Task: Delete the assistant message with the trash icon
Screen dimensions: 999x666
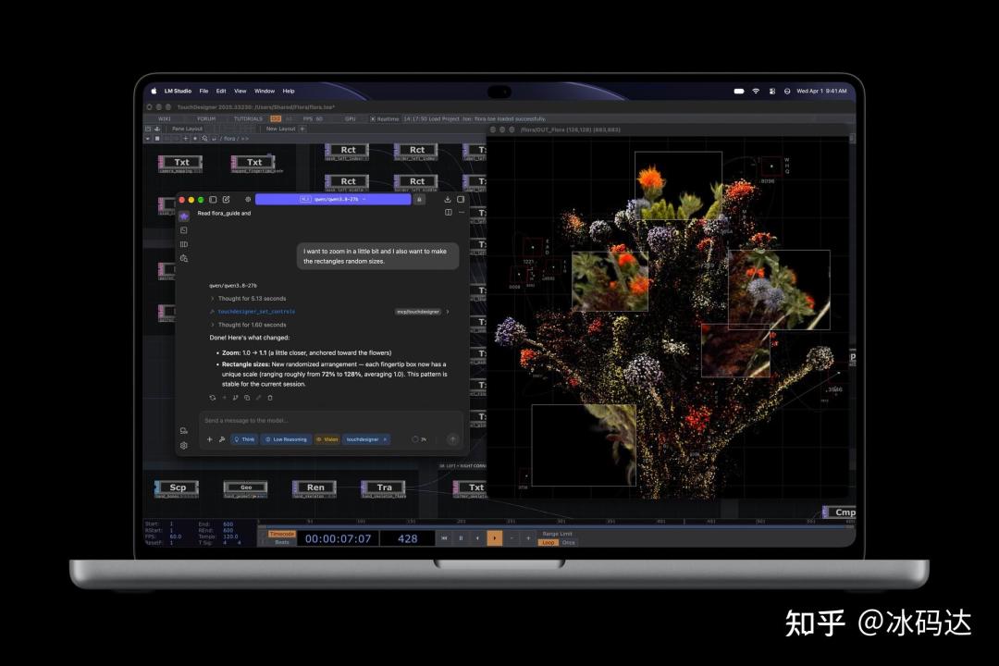Action: (x=270, y=398)
